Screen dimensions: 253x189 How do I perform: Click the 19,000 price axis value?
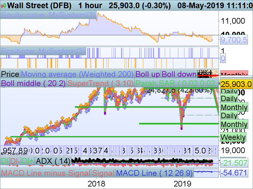pyautogui.click(x=233, y=151)
